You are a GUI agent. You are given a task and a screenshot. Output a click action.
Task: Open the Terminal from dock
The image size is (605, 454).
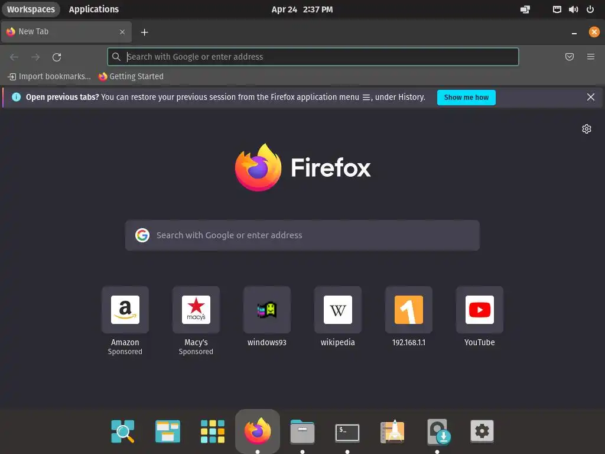pos(347,432)
